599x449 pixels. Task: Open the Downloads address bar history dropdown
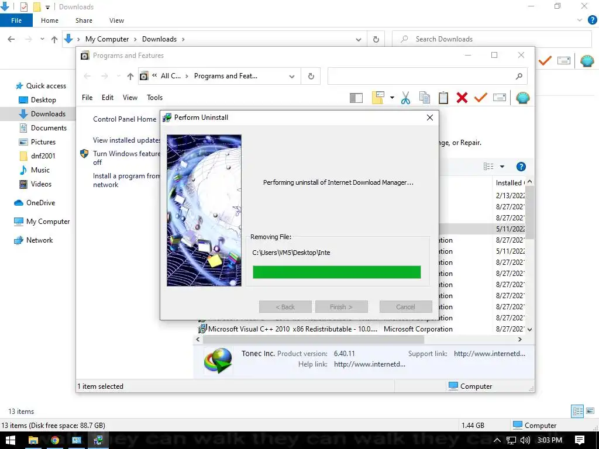click(x=359, y=39)
